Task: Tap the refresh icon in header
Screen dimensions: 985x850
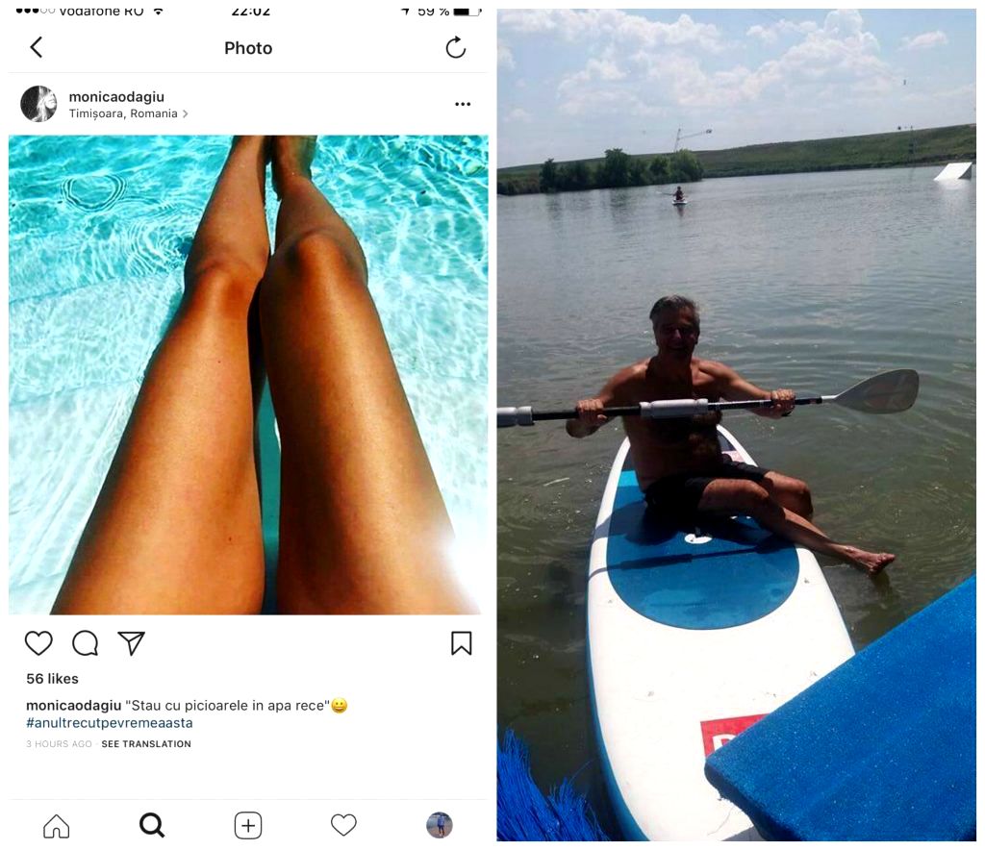Action: point(455,47)
